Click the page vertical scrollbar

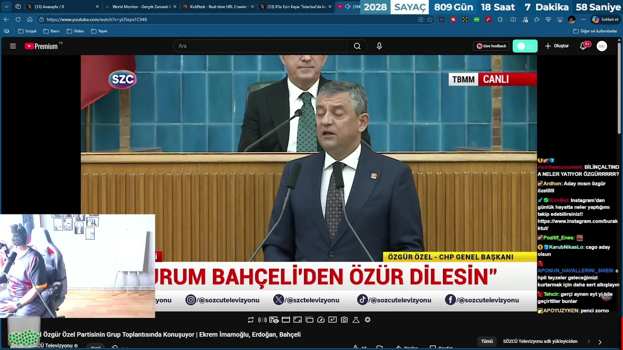620,87
